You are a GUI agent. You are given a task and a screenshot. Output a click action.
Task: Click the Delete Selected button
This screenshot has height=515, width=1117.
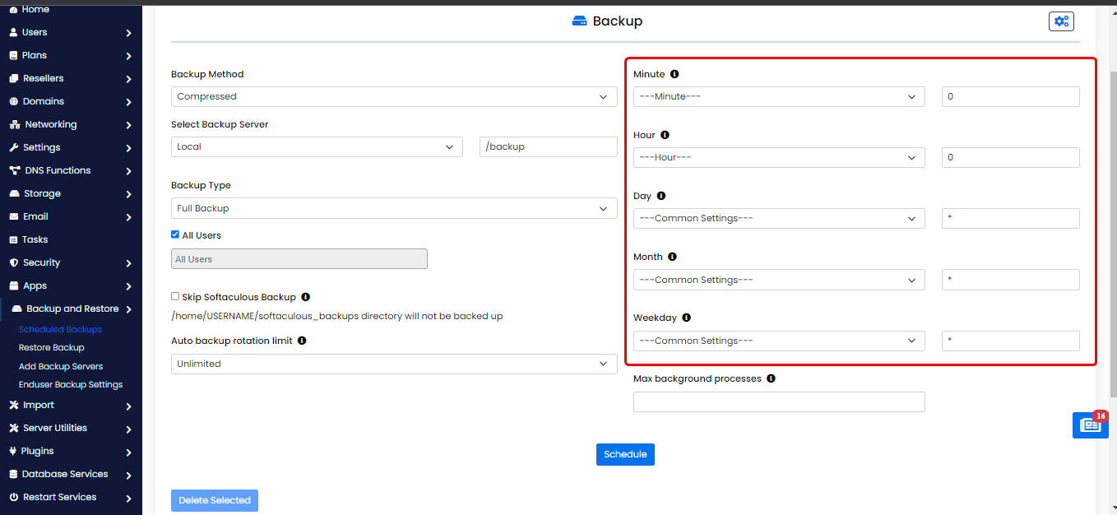point(215,500)
